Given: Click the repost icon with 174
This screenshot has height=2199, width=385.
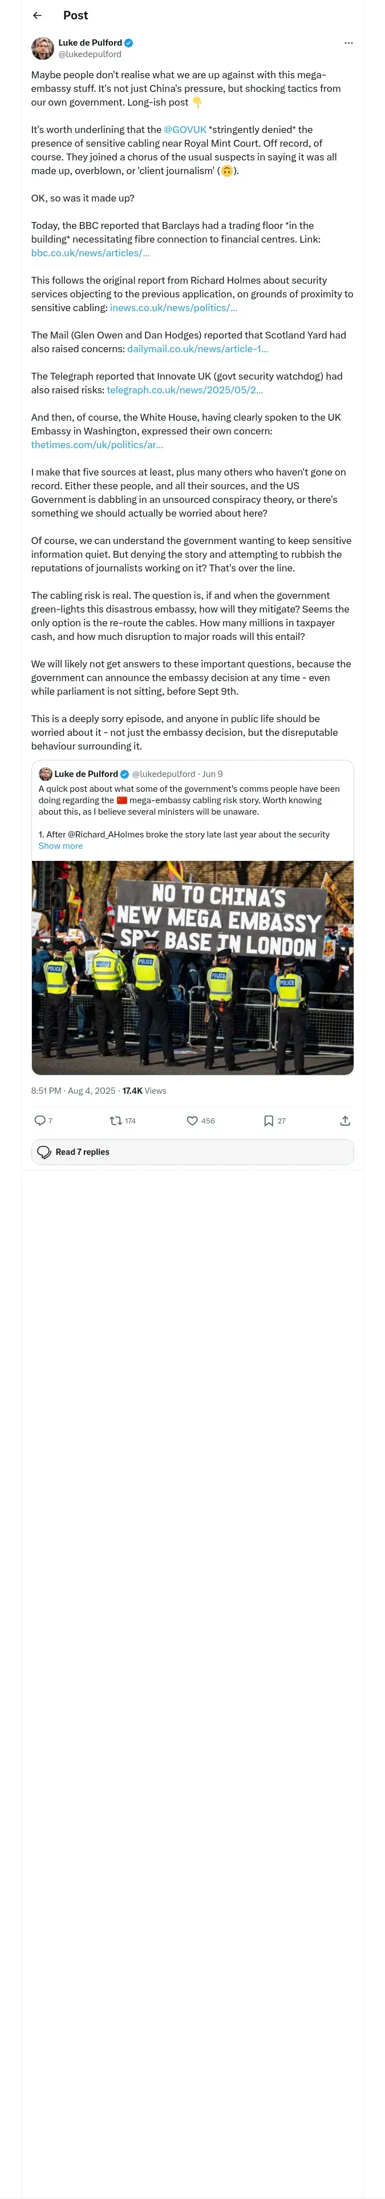Looking at the screenshot, I should 115,1120.
